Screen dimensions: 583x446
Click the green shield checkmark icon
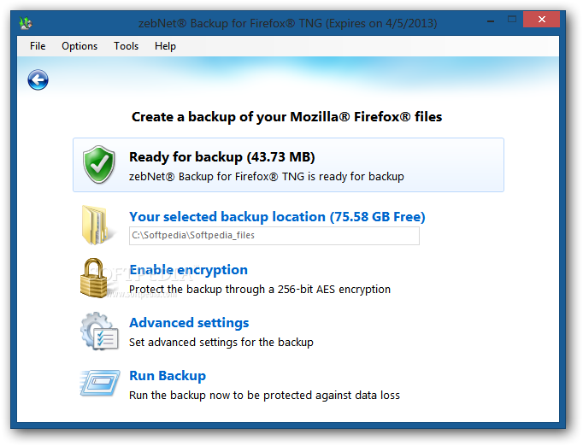99,165
